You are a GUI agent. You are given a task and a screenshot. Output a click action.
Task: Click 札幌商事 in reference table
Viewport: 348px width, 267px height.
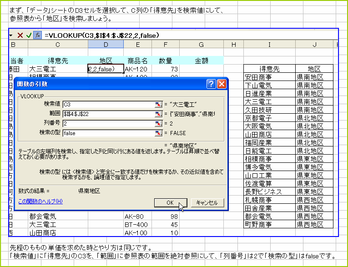click(269, 200)
